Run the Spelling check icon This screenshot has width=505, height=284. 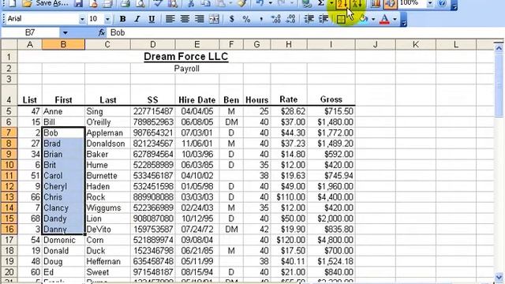pos(158,3)
